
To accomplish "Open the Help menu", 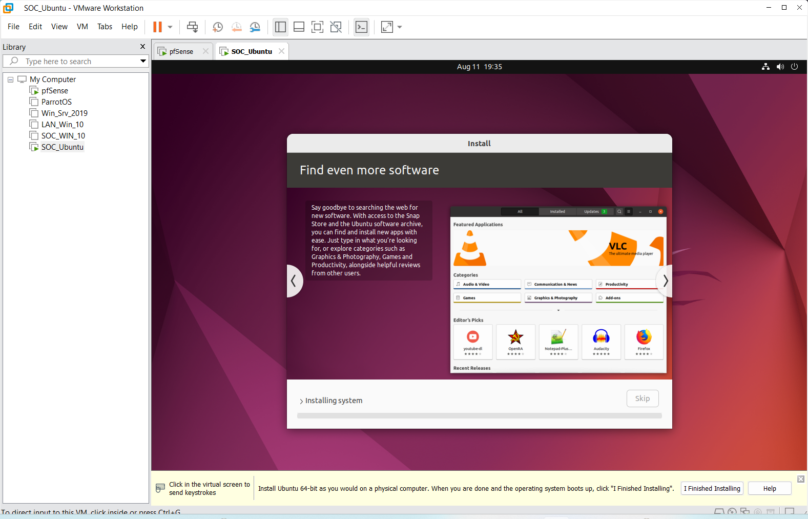I will pos(130,27).
